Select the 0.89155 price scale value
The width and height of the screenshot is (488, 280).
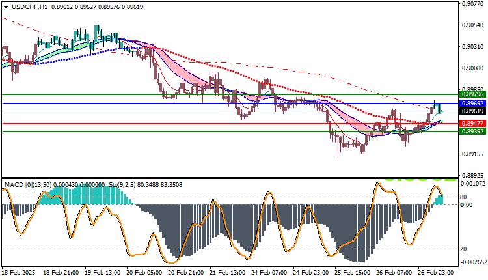(473, 154)
